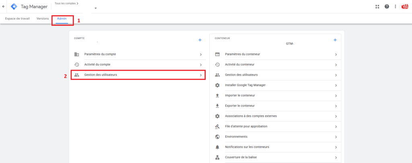Click the account settings building icon
Viewport: 412px width, 163px height.
pyautogui.click(x=77, y=55)
